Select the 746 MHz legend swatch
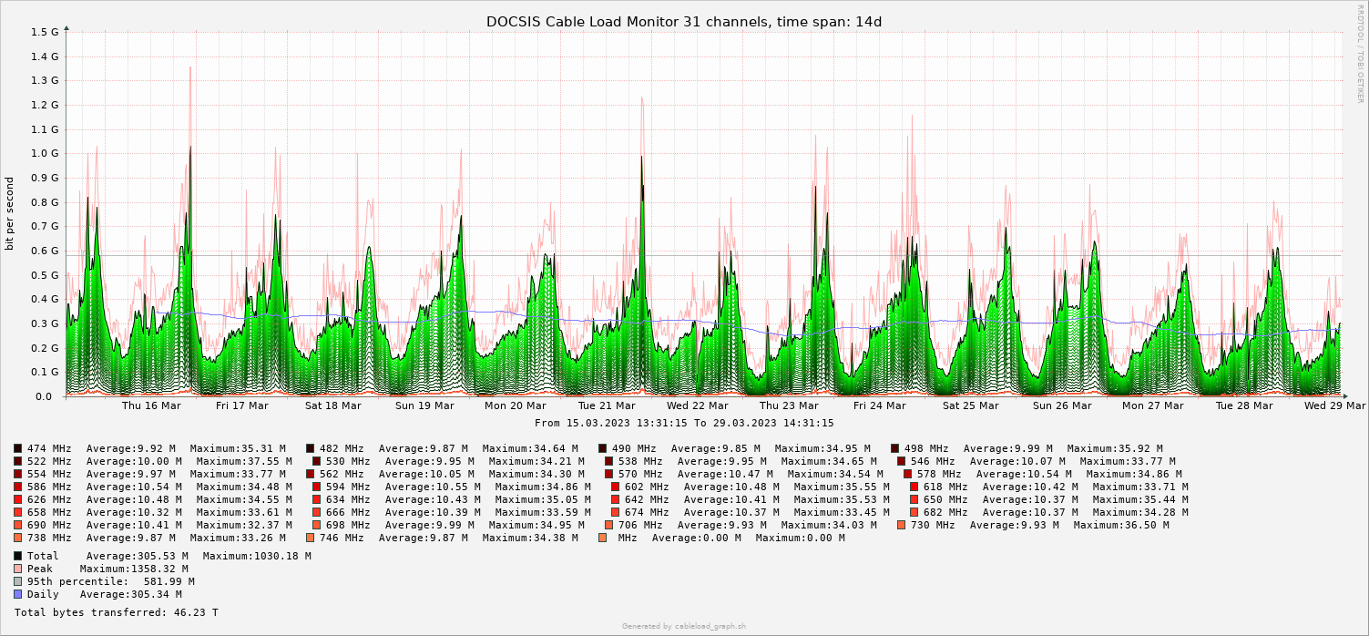 coord(310,538)
